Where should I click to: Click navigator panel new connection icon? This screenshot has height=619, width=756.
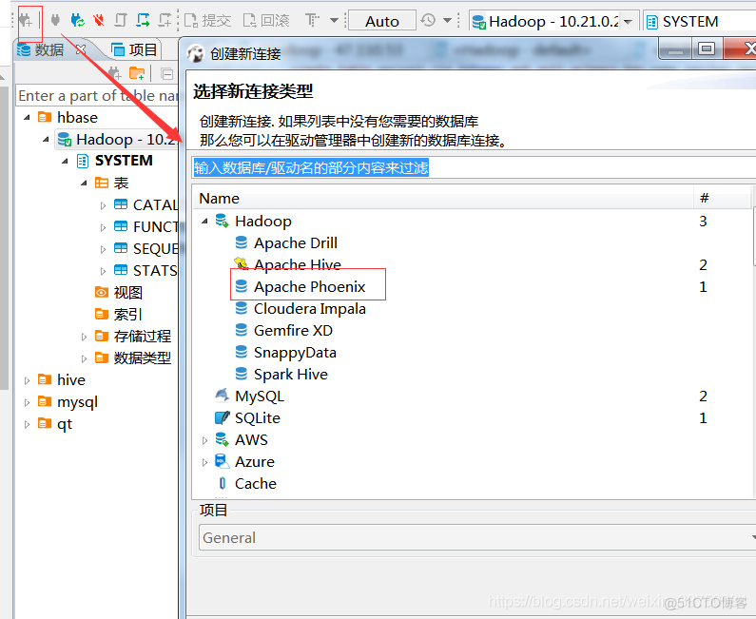pos(115,74)
